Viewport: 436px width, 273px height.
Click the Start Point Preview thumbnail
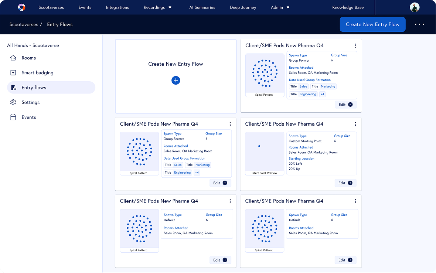(265, 151)
